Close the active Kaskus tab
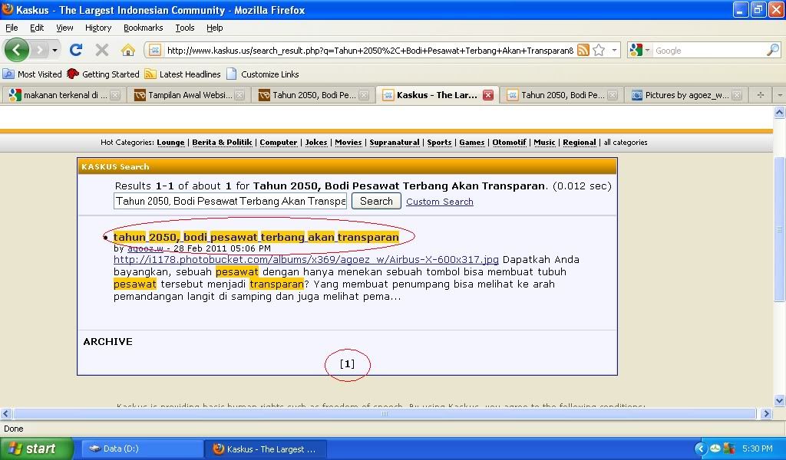Viewport: 786px width, 460px height. tap(487, 95)
